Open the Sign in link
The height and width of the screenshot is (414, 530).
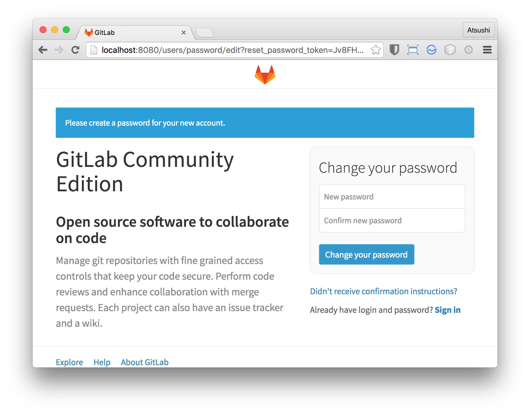click(447, 310)
